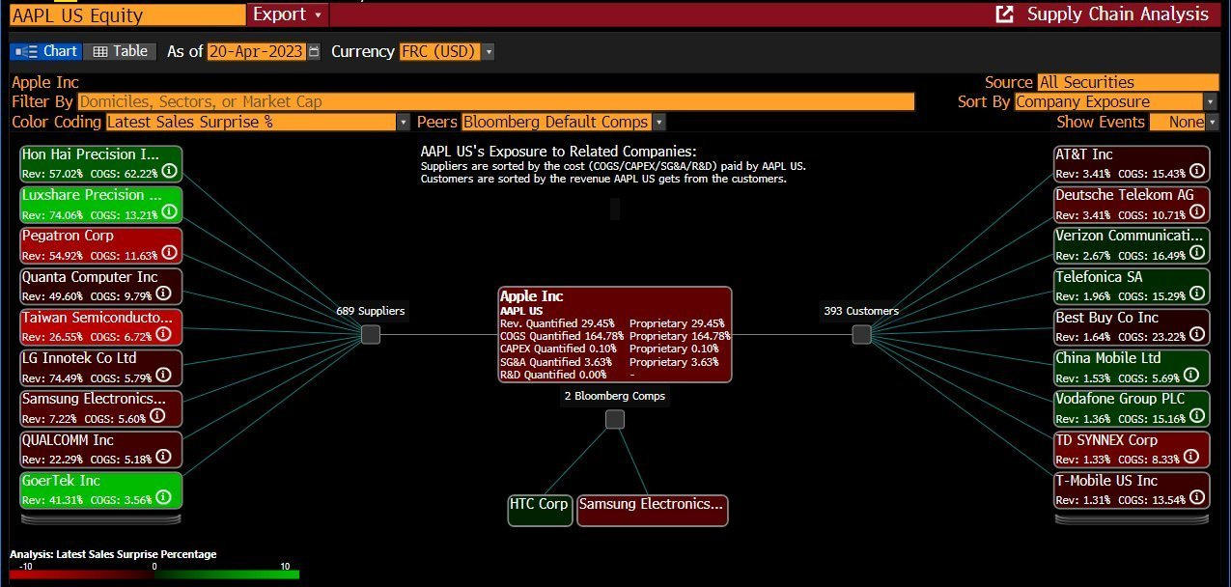Select the Luxshare Precision supplier card
Image resolution: width=1231 pixels, height=587 pixels.
100,204
